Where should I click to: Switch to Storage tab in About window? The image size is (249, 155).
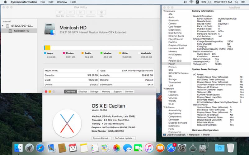coord(94,91)
